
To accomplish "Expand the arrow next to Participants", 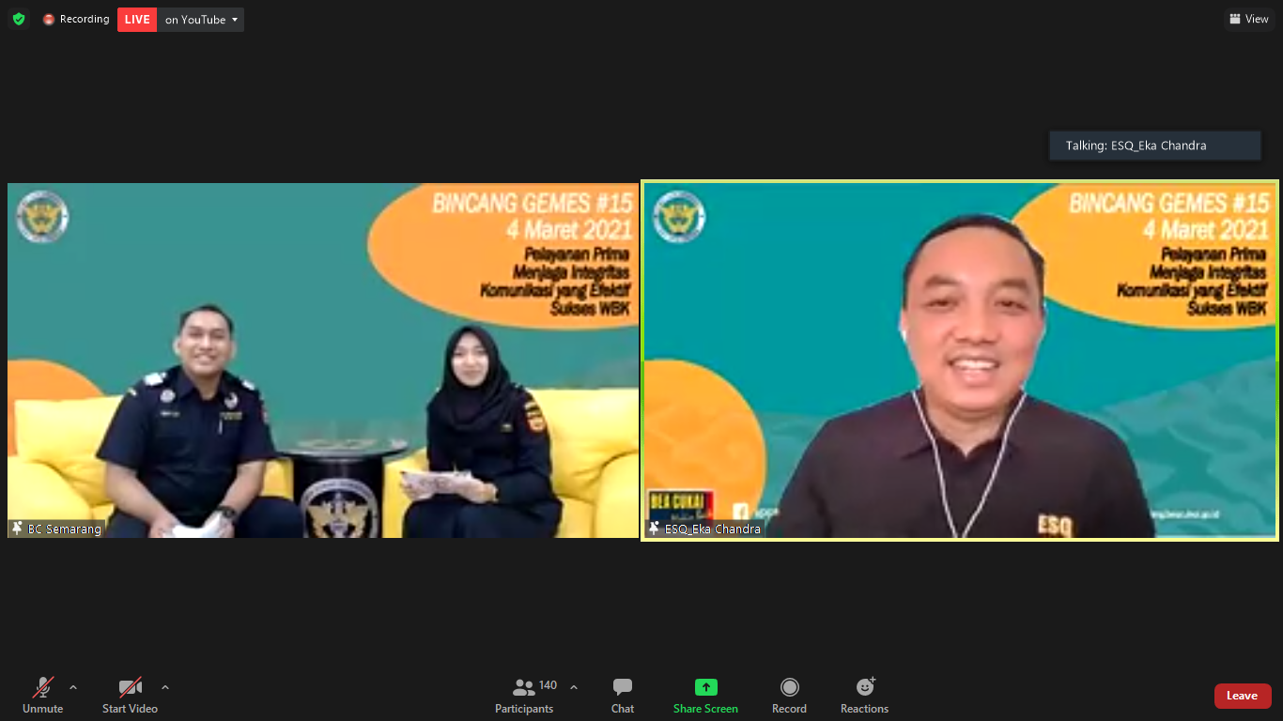I will (x=574, y=687).
